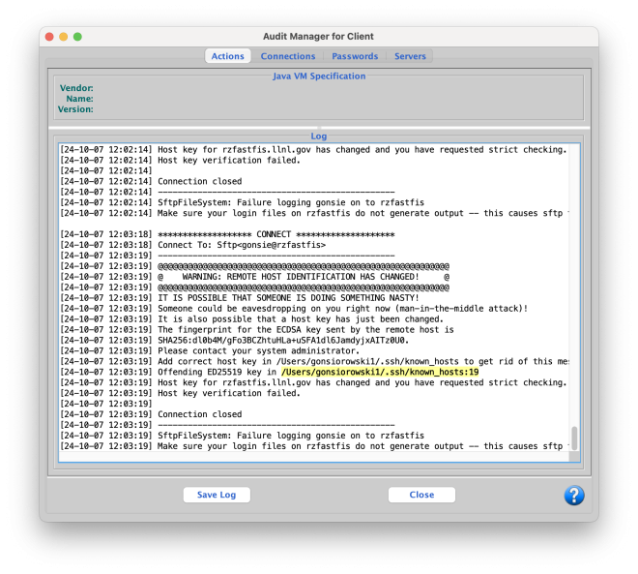Click the Vendor label in Java VM Specification
This screenshot has width=638, height=574.
pos(76,88)
